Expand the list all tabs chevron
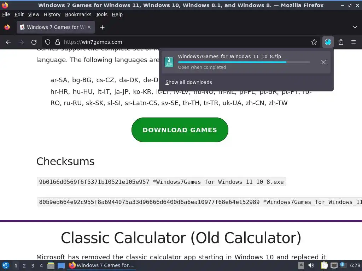This screenshot has height=271, width=362. (x=355, y=27)
